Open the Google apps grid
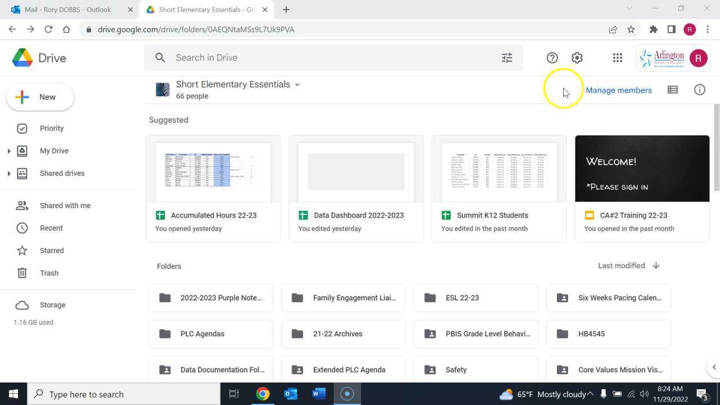Screen dimensions: 720x405 [617, 58]
